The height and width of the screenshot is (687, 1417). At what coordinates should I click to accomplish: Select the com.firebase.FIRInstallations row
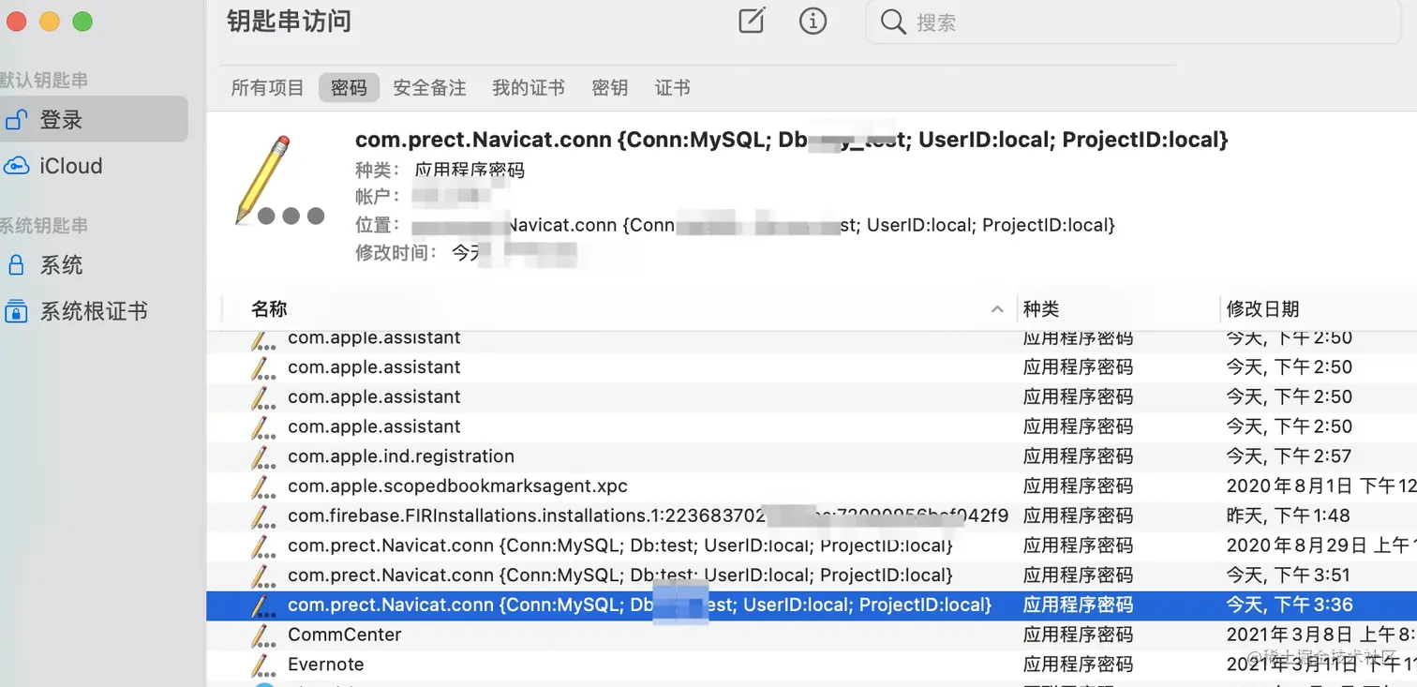tap(812, 515)
